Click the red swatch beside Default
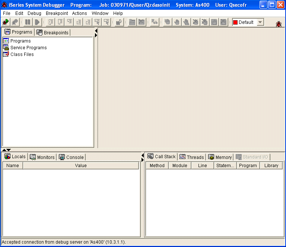The height and width of the screenshot is (247, 286). pos(235,22)
